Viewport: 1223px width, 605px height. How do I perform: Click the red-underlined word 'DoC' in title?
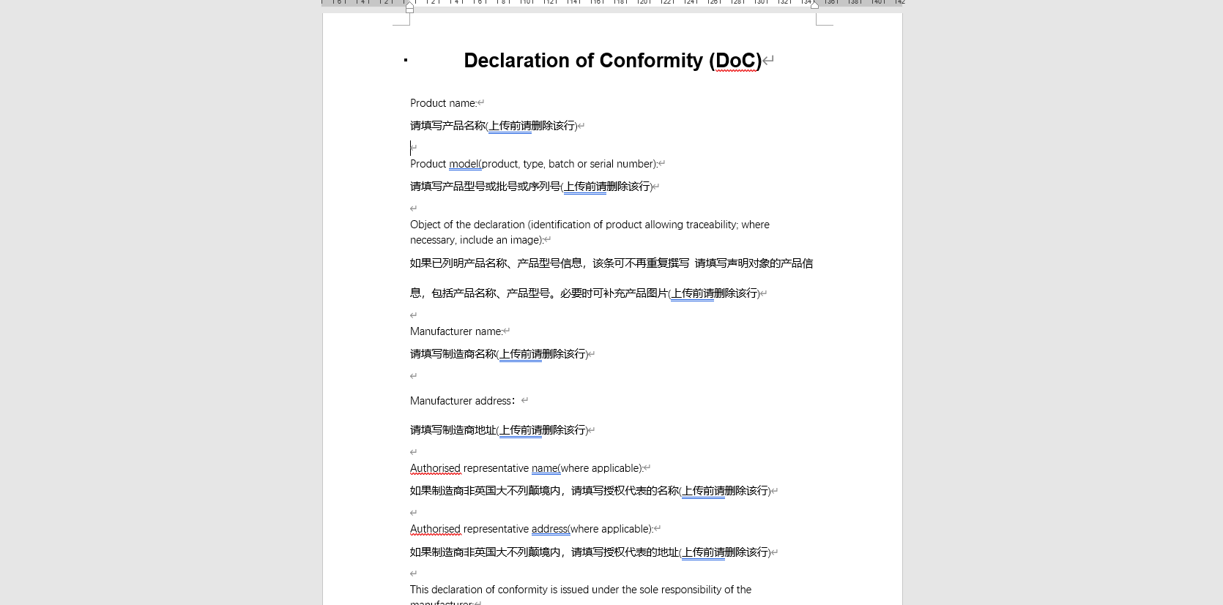click(736, 61)
